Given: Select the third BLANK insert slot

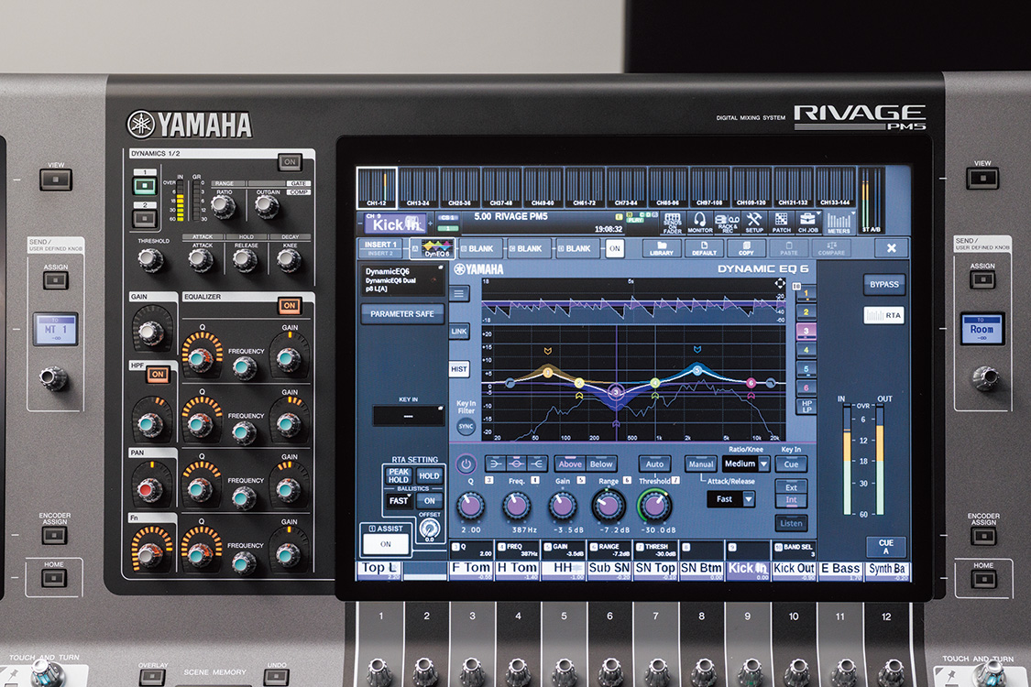Looking at the screenshot, I should tap(578, 248).
